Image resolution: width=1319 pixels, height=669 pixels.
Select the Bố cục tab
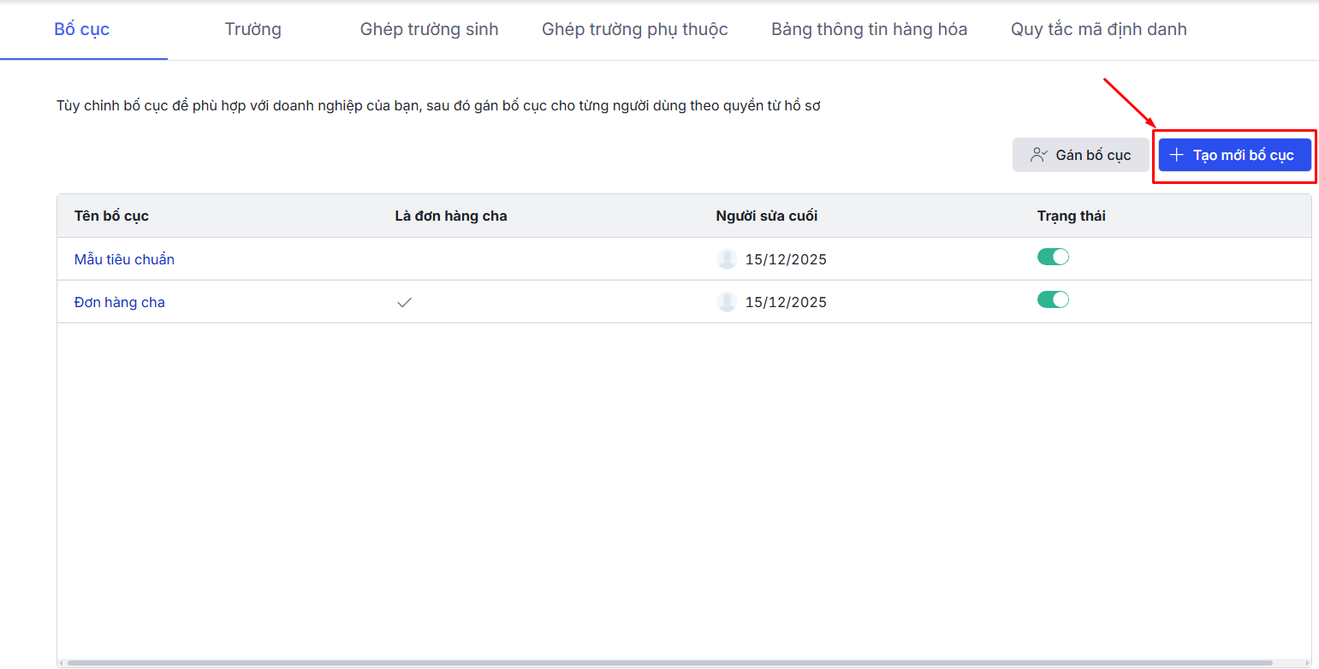click(x=82, y=30)
